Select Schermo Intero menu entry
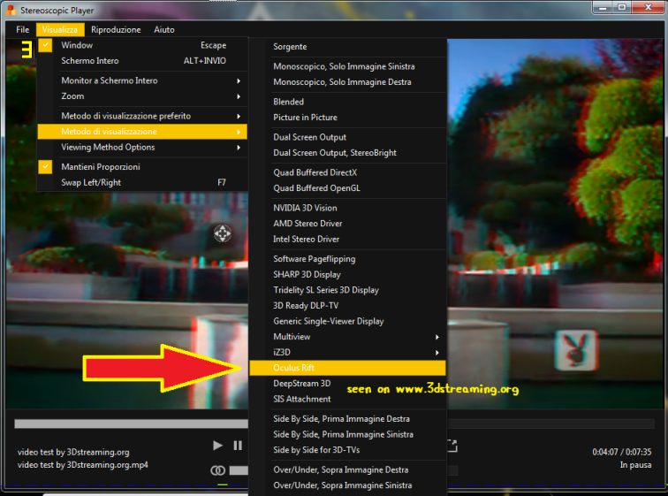668x496 pixels. (142, 61)
